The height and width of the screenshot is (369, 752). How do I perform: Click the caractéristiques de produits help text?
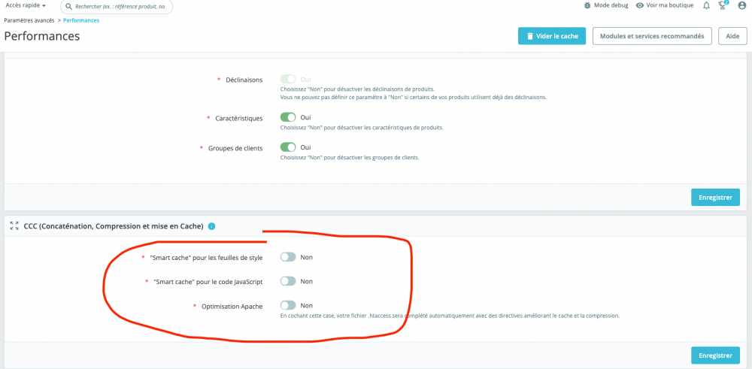362,128
